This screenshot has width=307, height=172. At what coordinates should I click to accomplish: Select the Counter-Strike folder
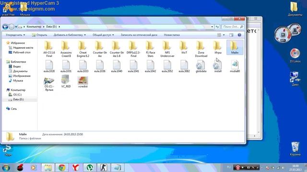[x=100, y=49]
